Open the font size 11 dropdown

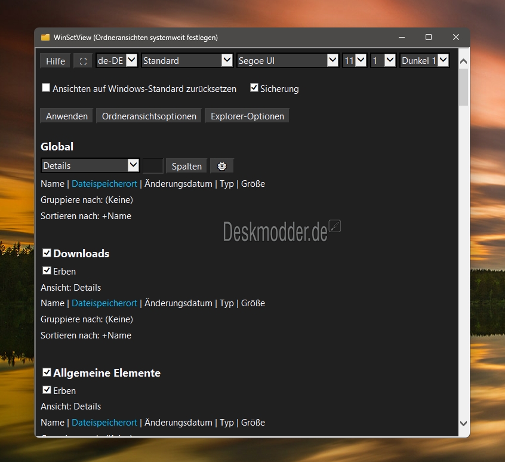[355, 60]
